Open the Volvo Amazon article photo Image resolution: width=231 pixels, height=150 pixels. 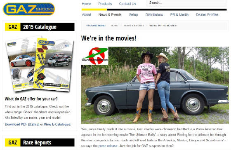(x=155, y=85)
